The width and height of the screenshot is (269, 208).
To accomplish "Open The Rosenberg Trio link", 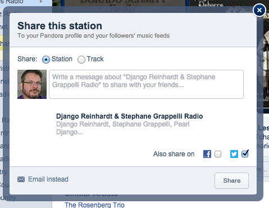I will point(94,205).
